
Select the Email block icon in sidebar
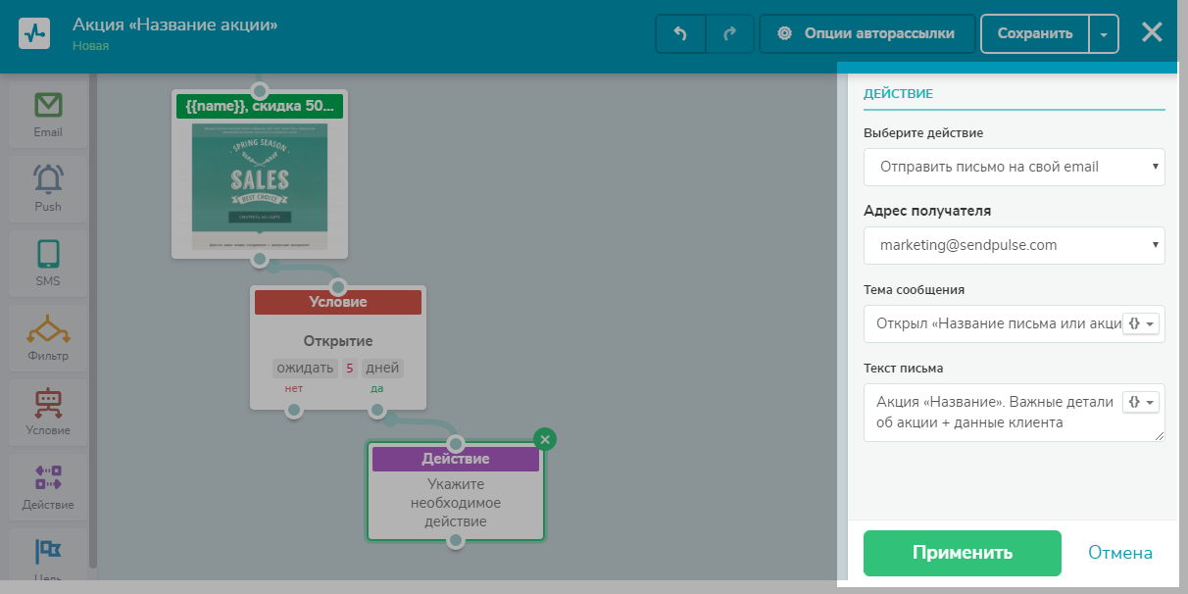click(48, 106)
